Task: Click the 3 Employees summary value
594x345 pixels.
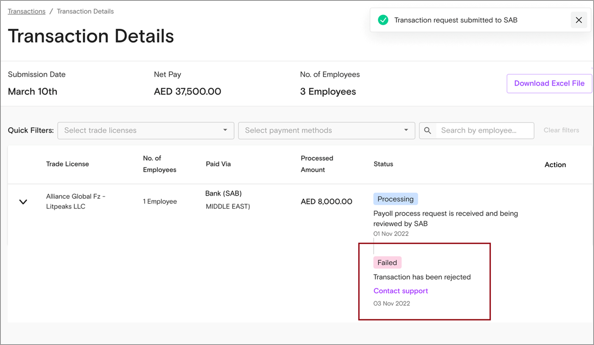Action: click(328, 92)
